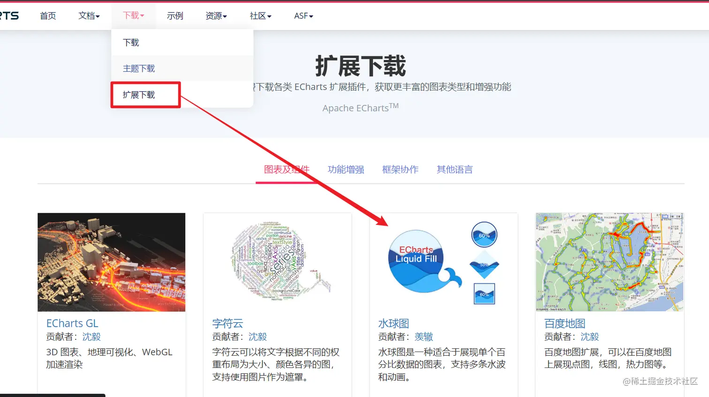Open the 框架协作 tab

click(400, 170)
